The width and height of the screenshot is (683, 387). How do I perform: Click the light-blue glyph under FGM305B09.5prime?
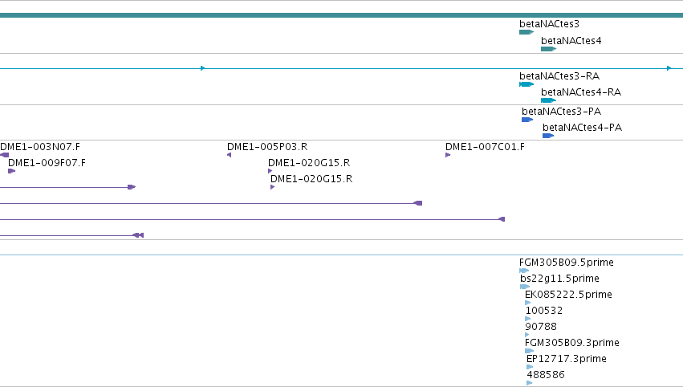524,271
